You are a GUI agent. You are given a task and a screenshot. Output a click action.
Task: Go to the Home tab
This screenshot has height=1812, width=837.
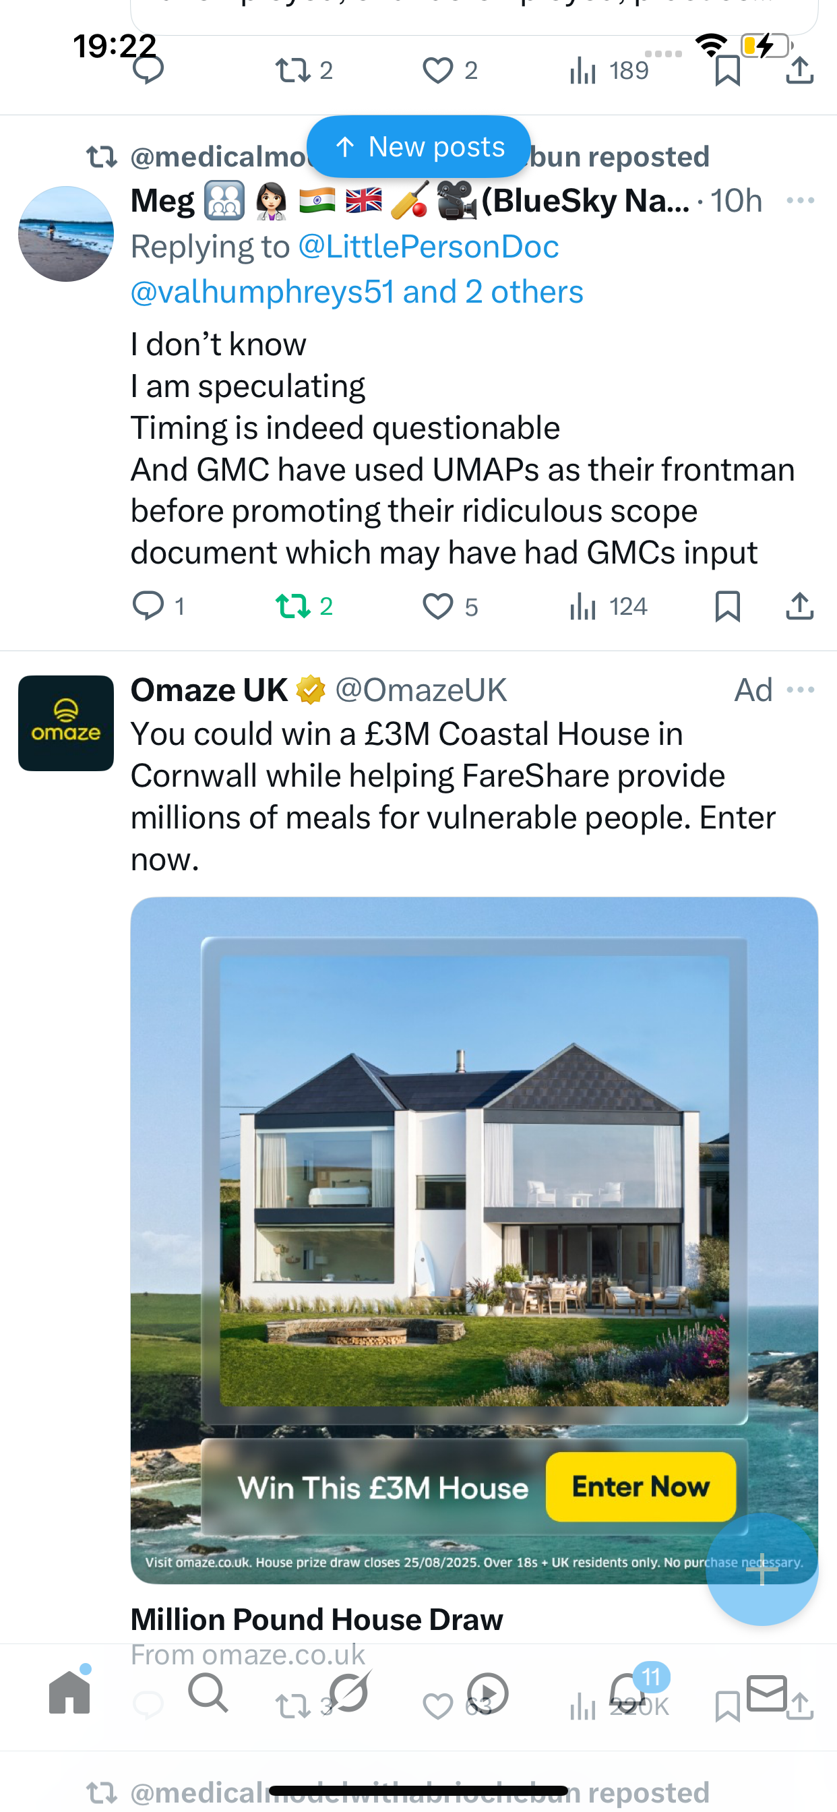(x=69, y=1693)
